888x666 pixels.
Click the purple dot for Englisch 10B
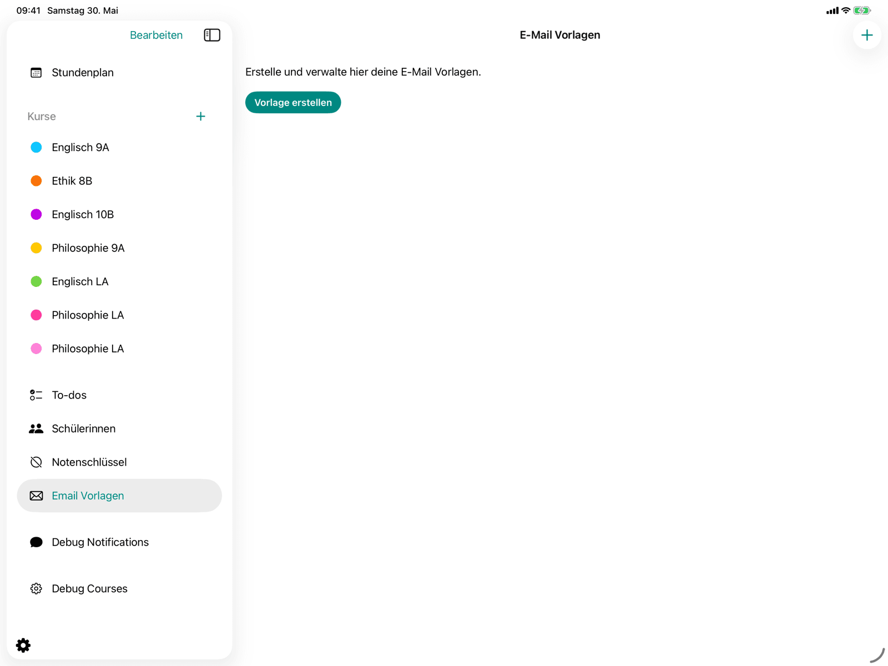36,215
